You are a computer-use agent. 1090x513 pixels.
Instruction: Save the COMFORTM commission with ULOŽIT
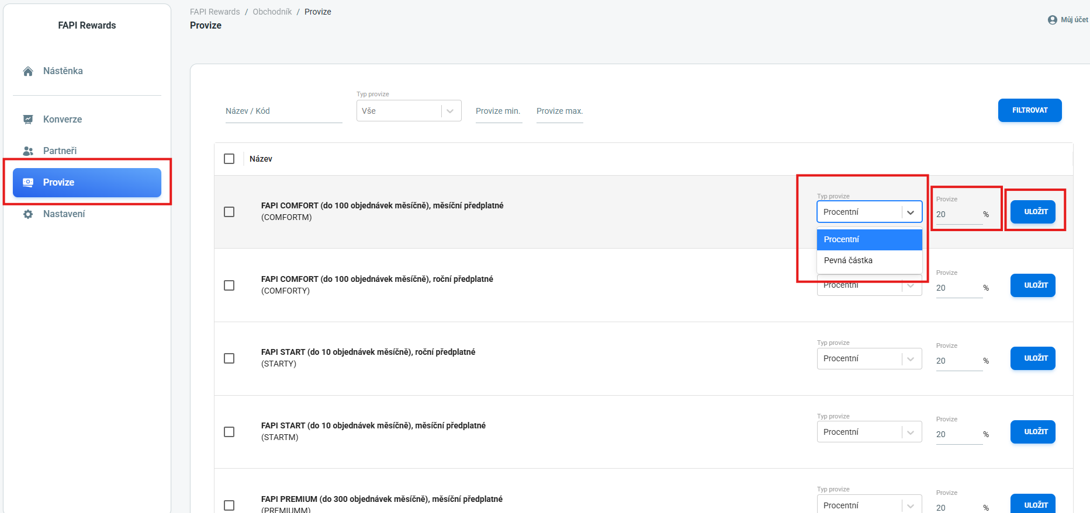click(x=1033, y=212)
